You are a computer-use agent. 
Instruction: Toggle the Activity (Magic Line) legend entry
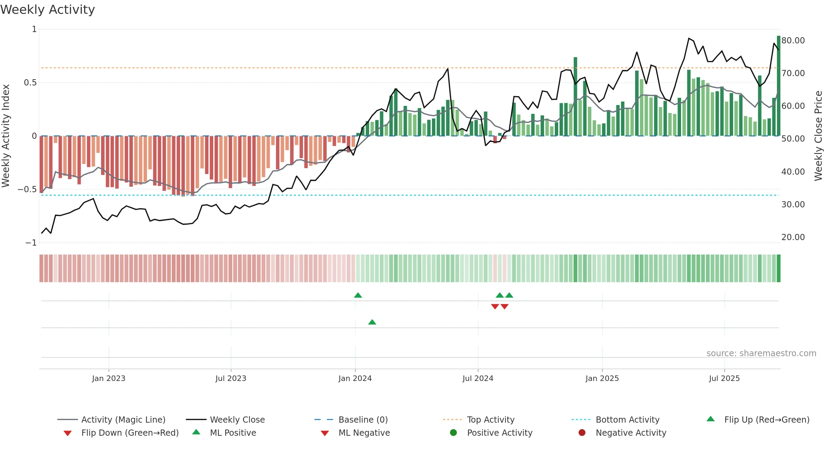(111, 420)
